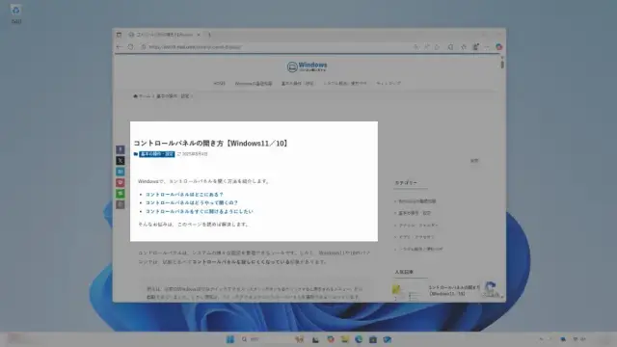The image size is (617, 347).
Task: Share the article on X
Action: (x=120, y=161)
